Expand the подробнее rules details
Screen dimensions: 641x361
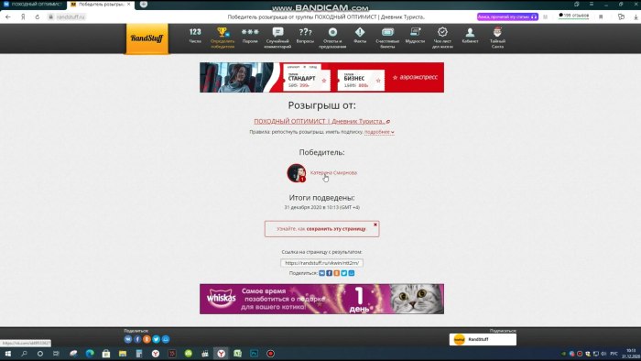point(379,132)
